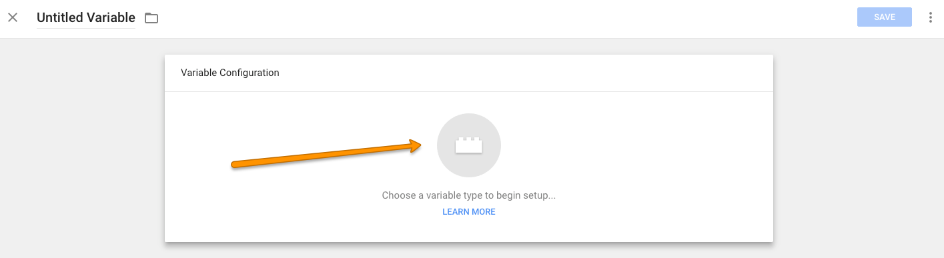
Task: Click the tip of the orange arrow annotation
Action: point(420,145)
